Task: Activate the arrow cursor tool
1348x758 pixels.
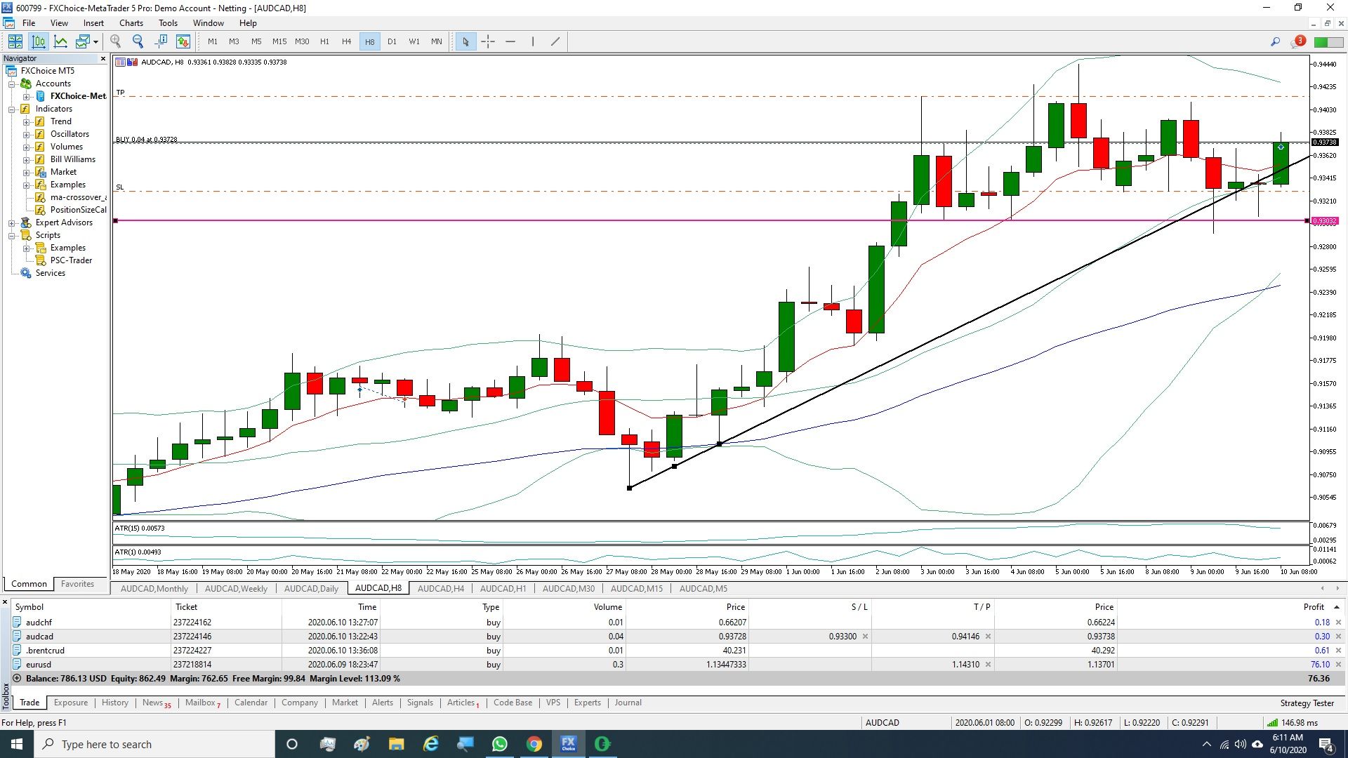Action: [x=465, y=41]
